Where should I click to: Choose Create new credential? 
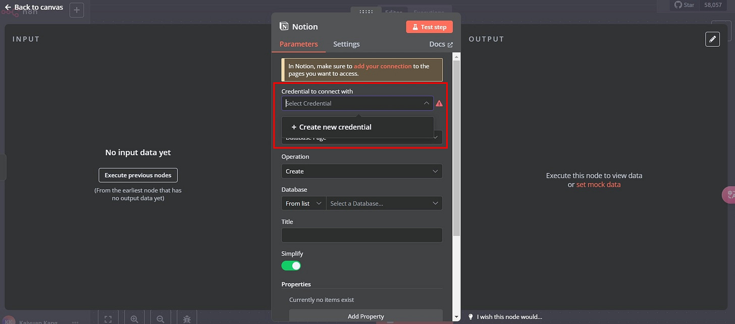(357, 127)
